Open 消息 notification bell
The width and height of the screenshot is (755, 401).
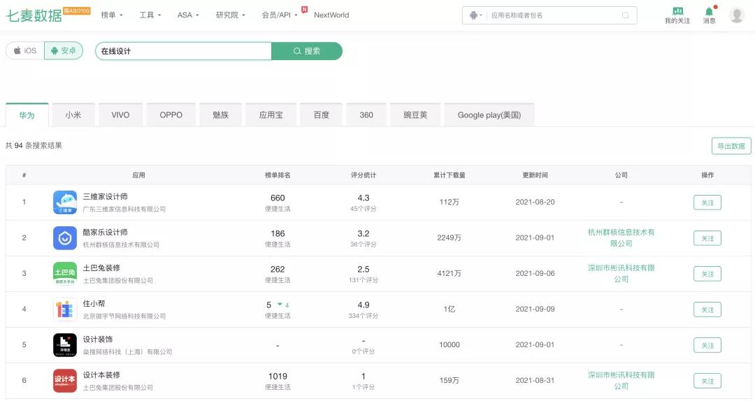click(710, 12)
